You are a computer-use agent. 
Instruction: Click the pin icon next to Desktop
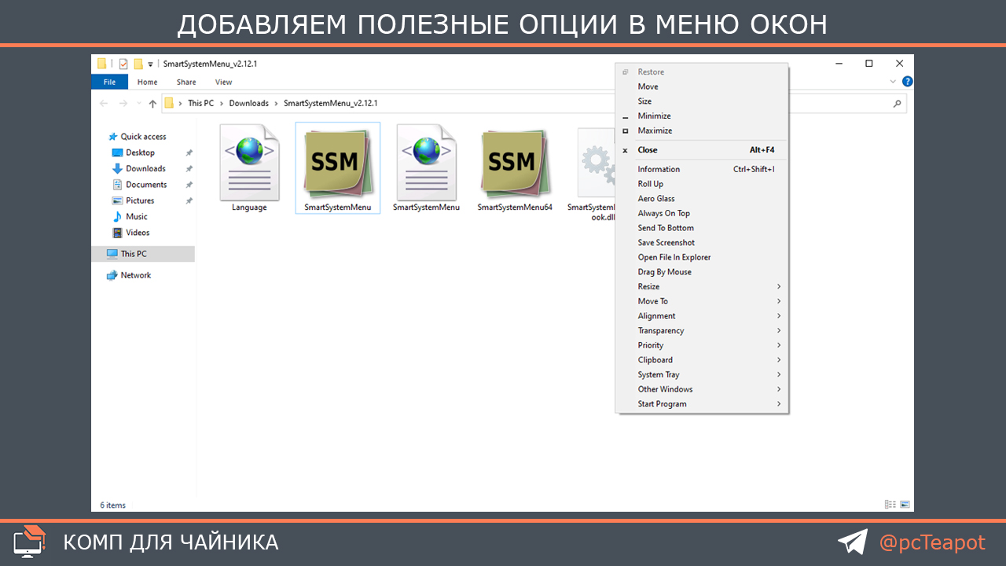(189, 153)
